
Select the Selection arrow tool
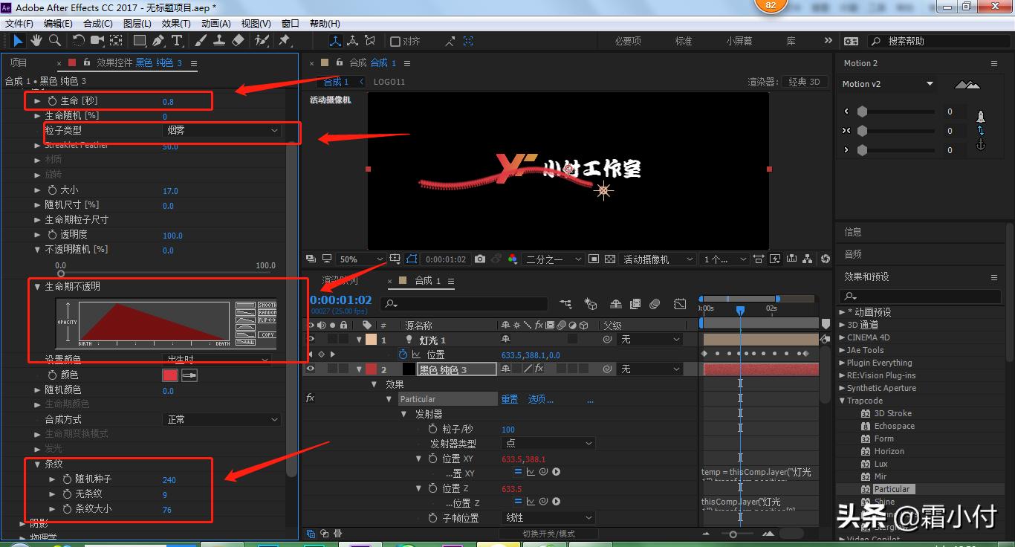18,41
